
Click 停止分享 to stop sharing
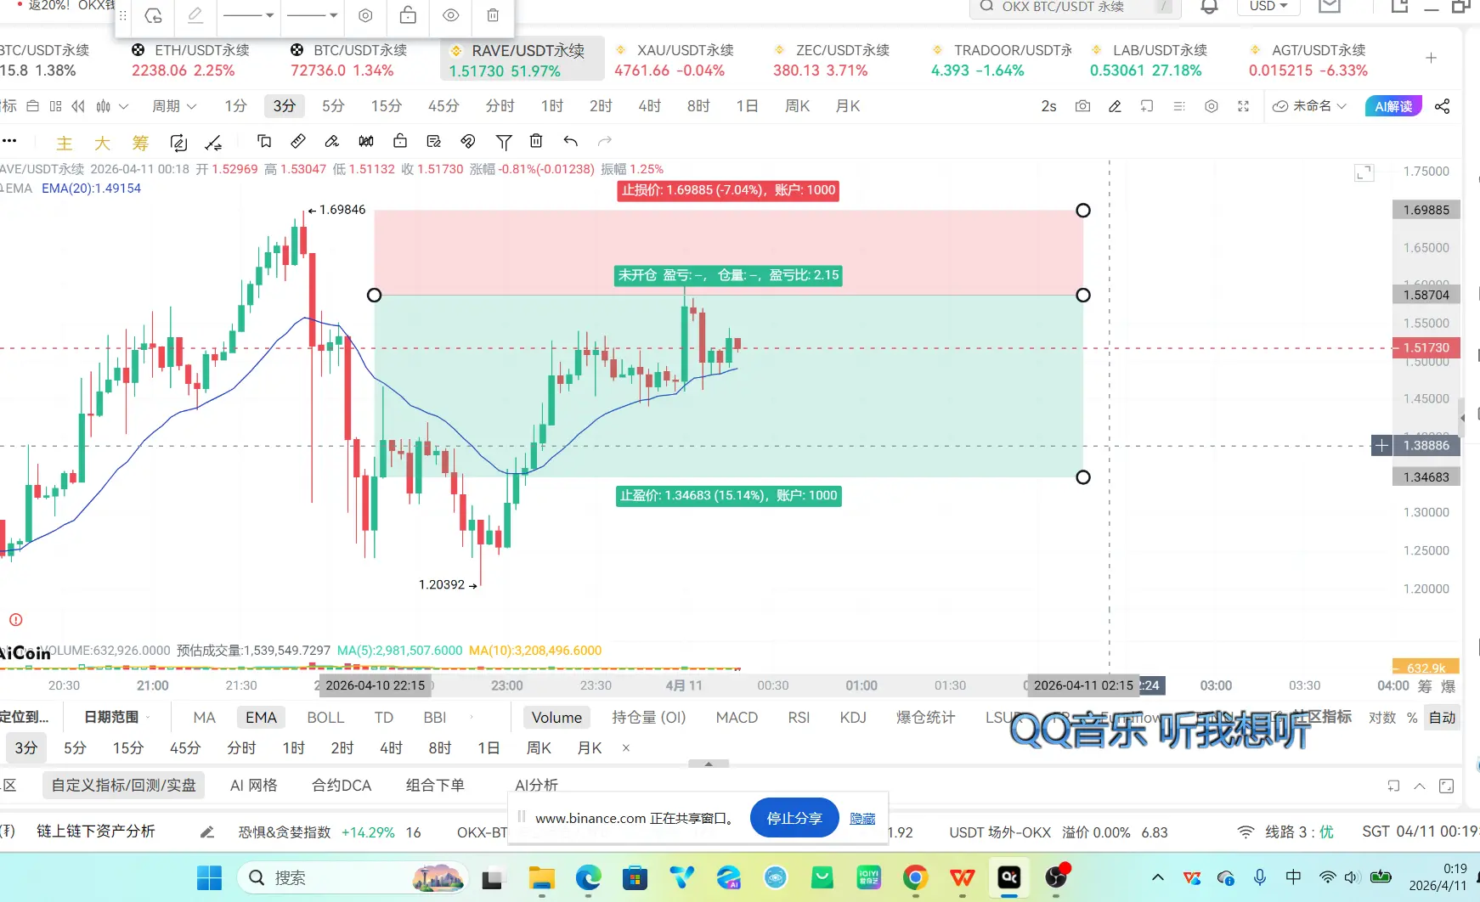(x=794, y=818)
